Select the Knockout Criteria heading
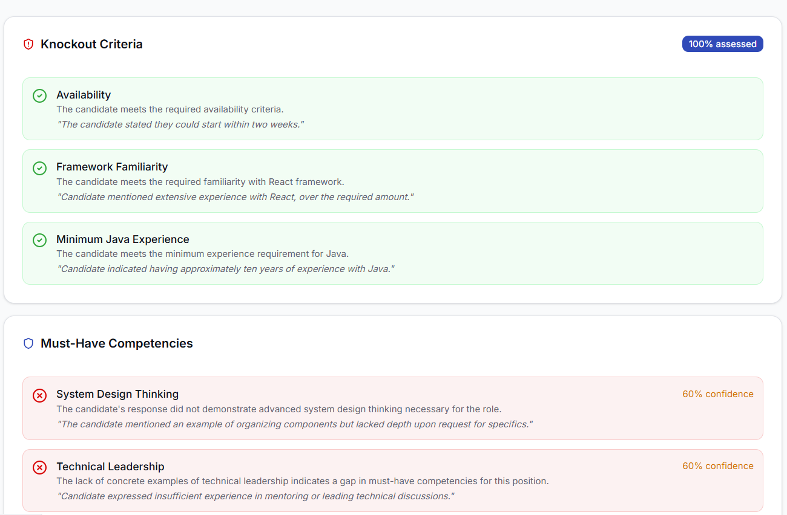Screen dimensions: 787x515 (x=91, y=44)
